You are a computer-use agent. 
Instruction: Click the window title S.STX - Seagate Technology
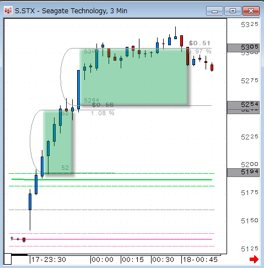71,11
